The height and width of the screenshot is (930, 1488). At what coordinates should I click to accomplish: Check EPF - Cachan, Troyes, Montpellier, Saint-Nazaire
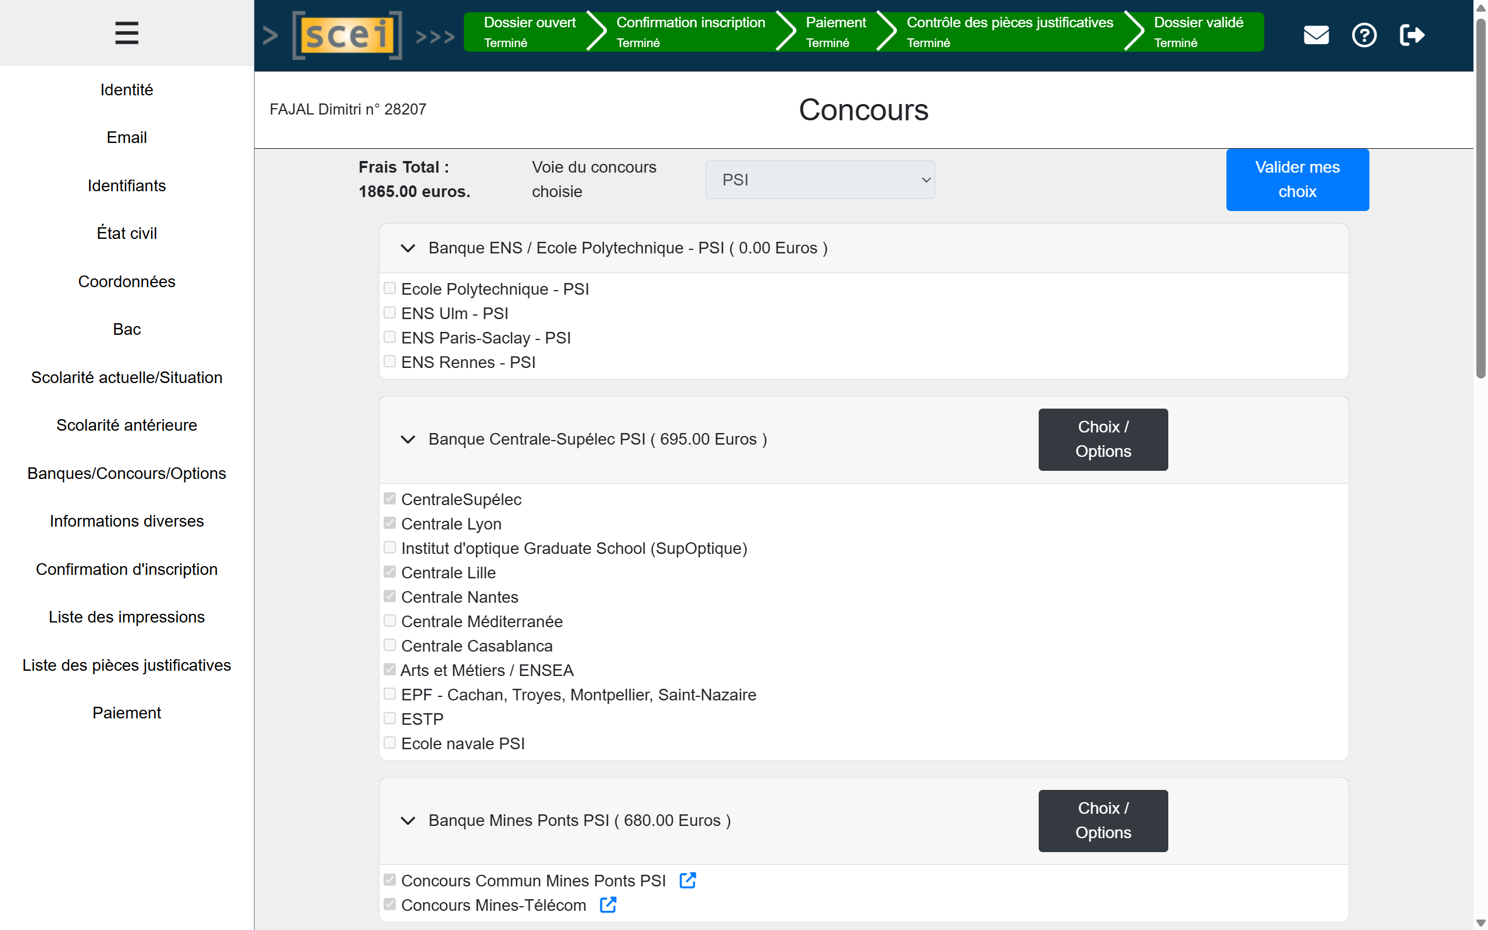coord(389,694)
